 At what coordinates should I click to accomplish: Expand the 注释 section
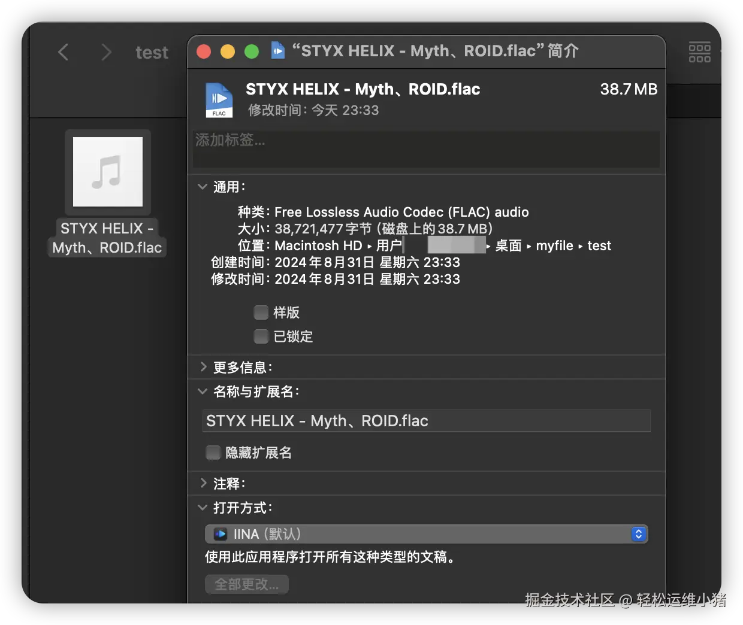click(203, 483)
